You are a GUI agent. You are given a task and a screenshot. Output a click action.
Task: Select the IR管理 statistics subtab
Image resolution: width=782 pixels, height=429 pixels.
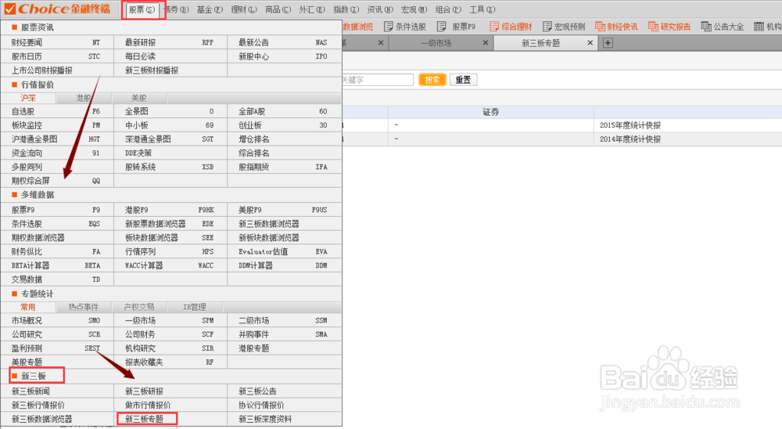(x=195, y=307)
